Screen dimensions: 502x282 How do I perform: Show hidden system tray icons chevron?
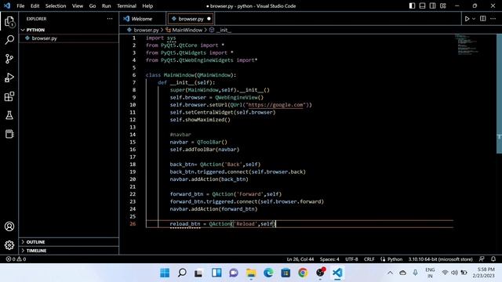[390, 273]
